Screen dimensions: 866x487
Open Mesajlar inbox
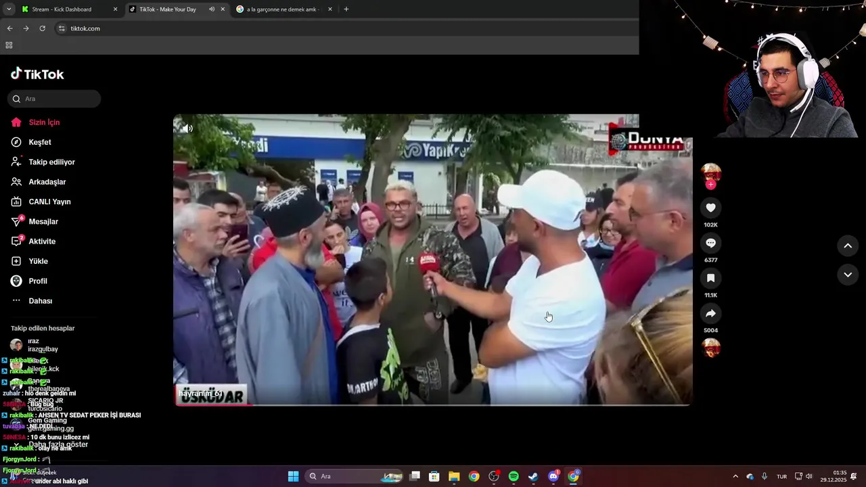tap(43, 222)
